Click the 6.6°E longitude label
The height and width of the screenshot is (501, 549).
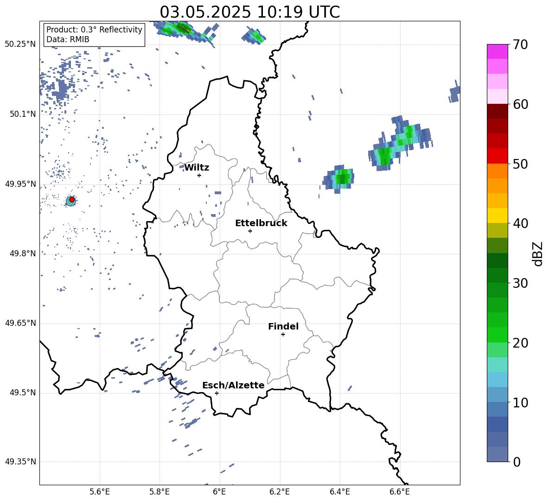point(400,492)
